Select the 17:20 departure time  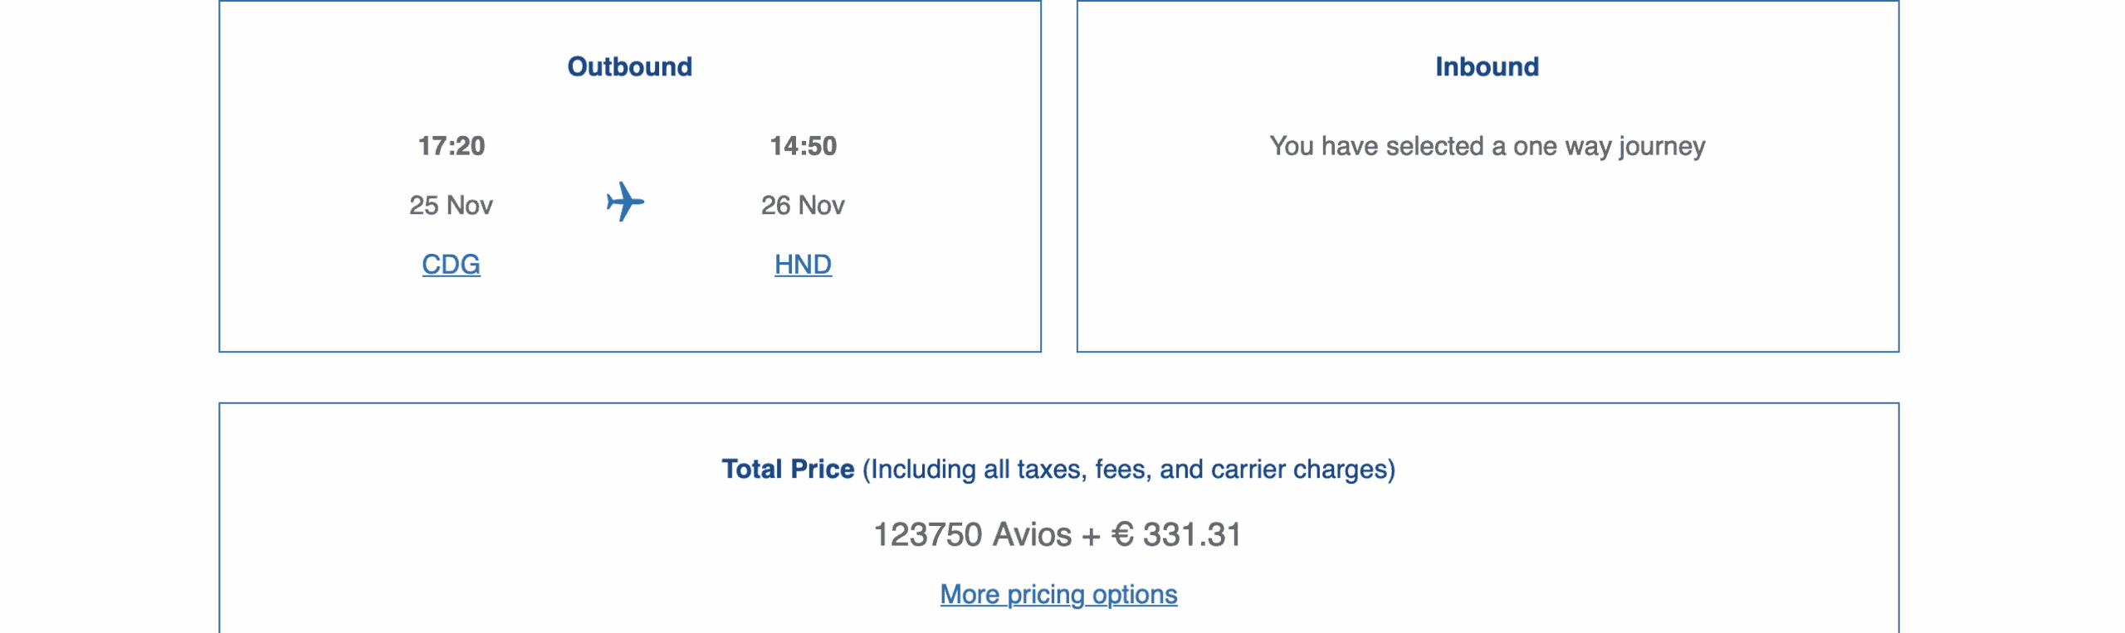tap(451, 146)
